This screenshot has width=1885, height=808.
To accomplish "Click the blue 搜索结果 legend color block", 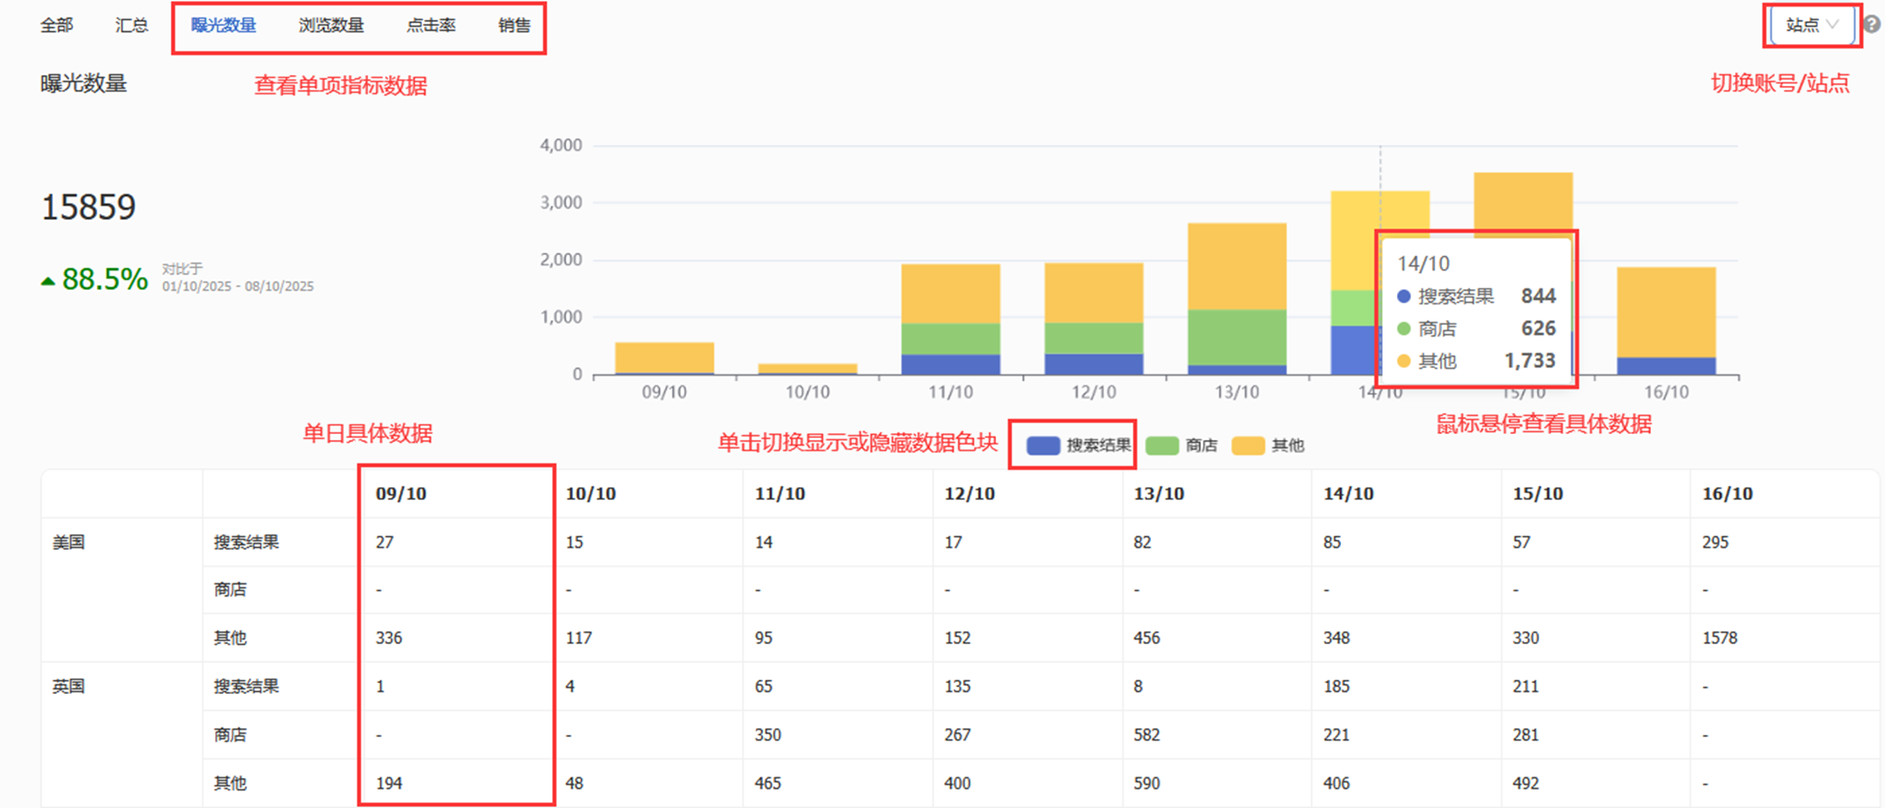I will click(1043, 446).
